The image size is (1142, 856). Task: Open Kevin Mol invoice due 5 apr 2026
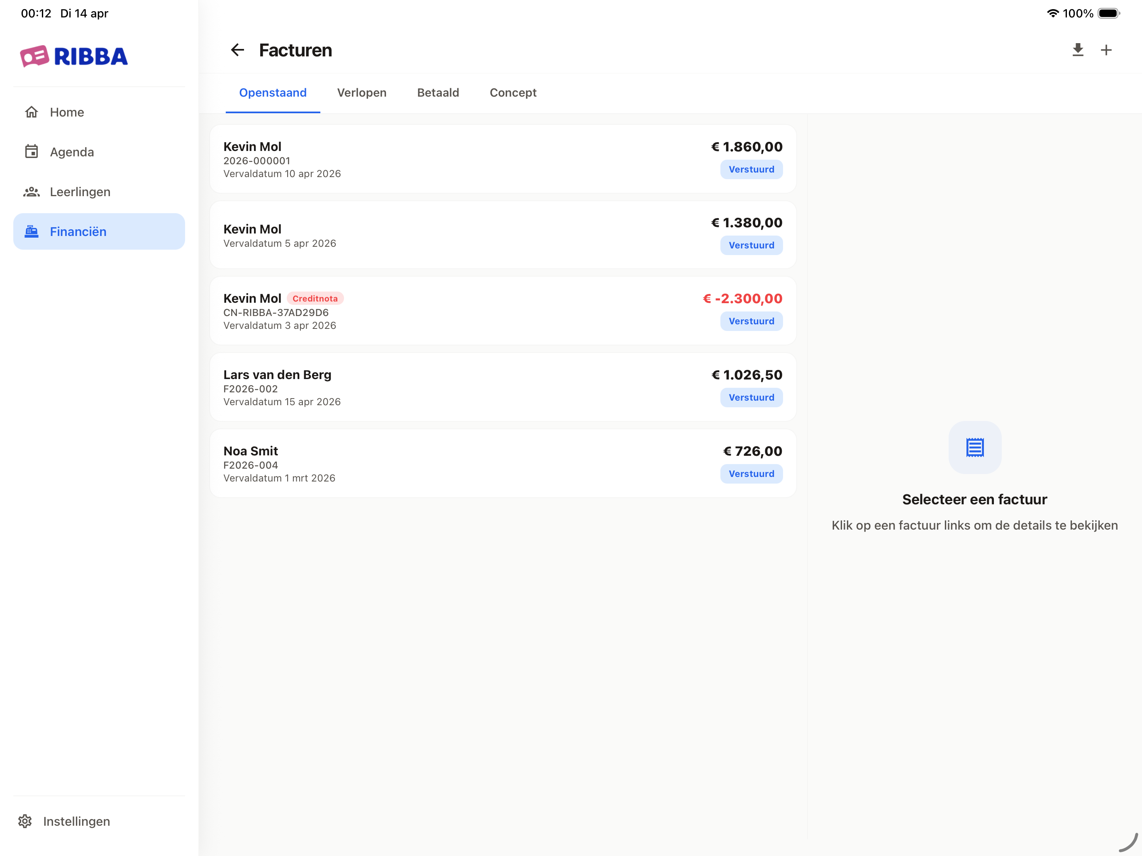[503, 235]
